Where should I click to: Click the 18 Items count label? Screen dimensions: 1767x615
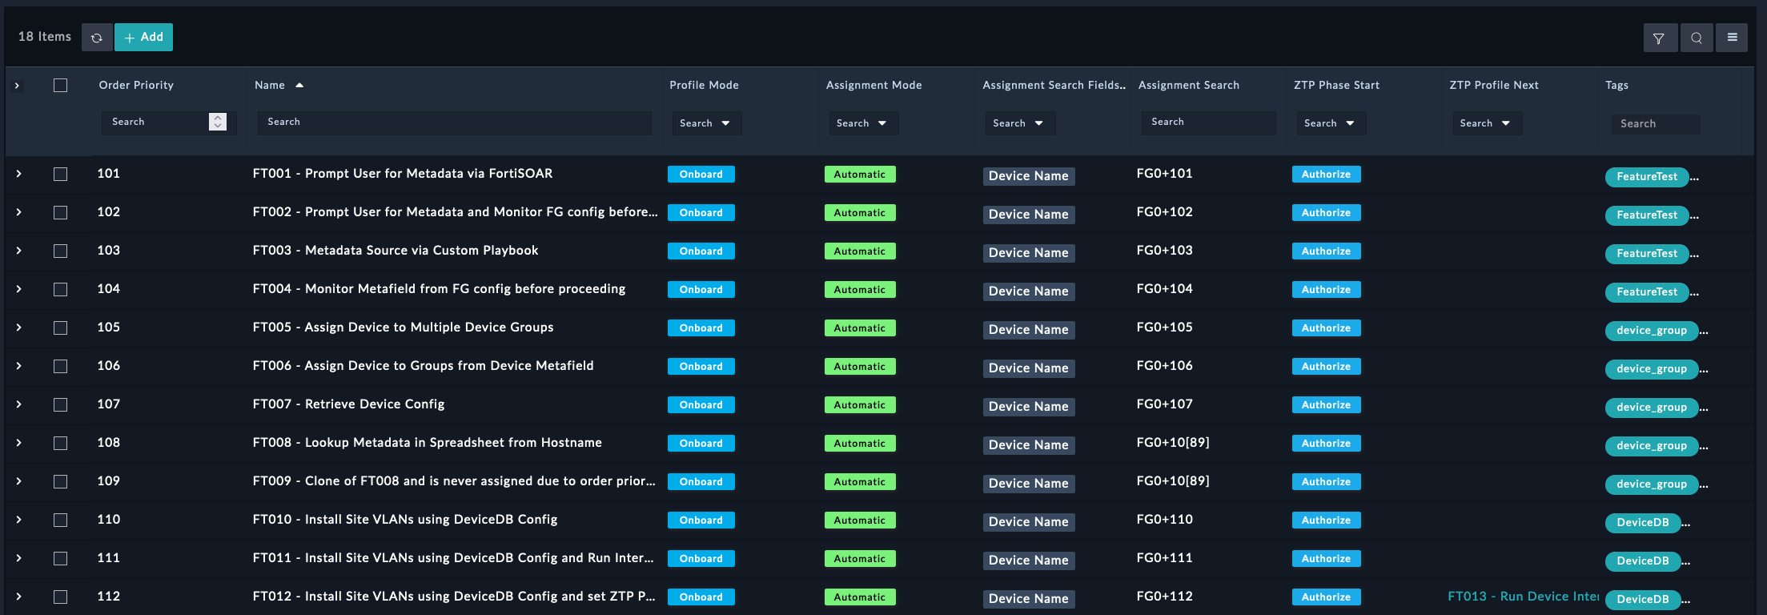pos(45,37)
